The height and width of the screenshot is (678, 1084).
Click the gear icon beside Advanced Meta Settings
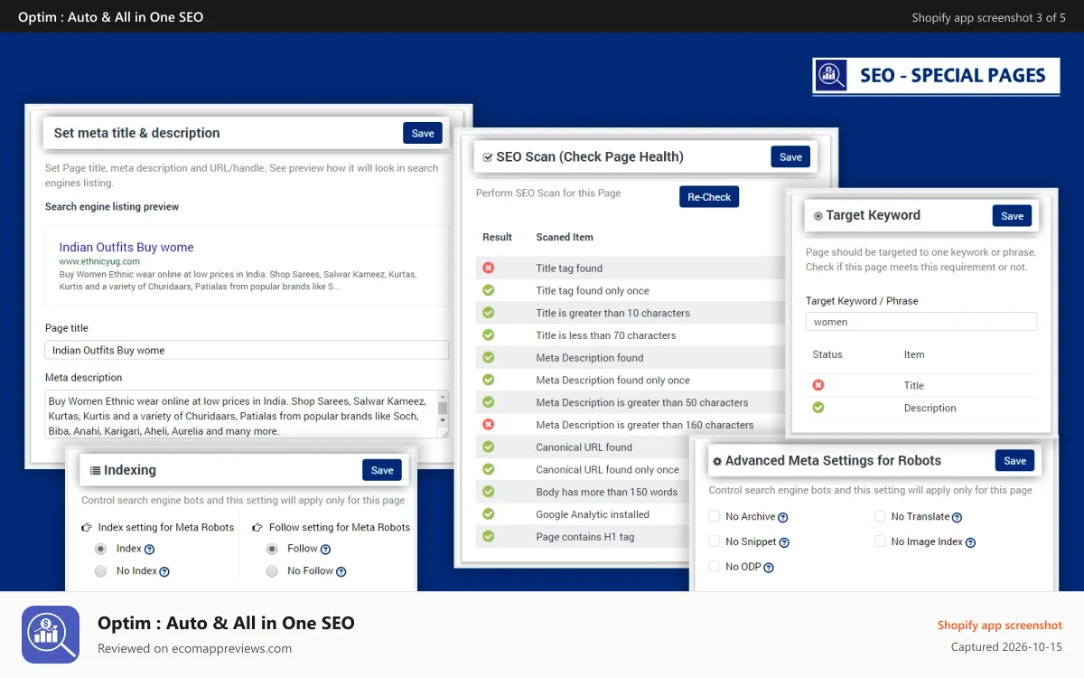click(x=717, y=461)
